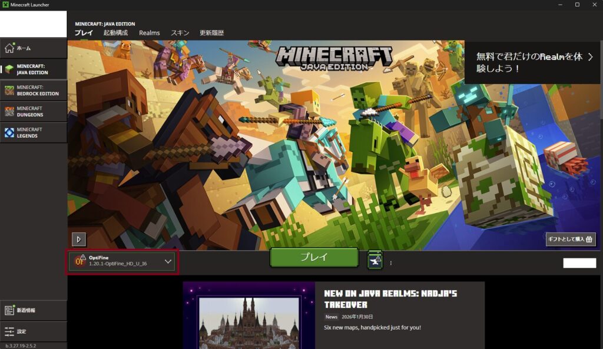
Task: Click the OptiFine profile icon
Action: 80,261
